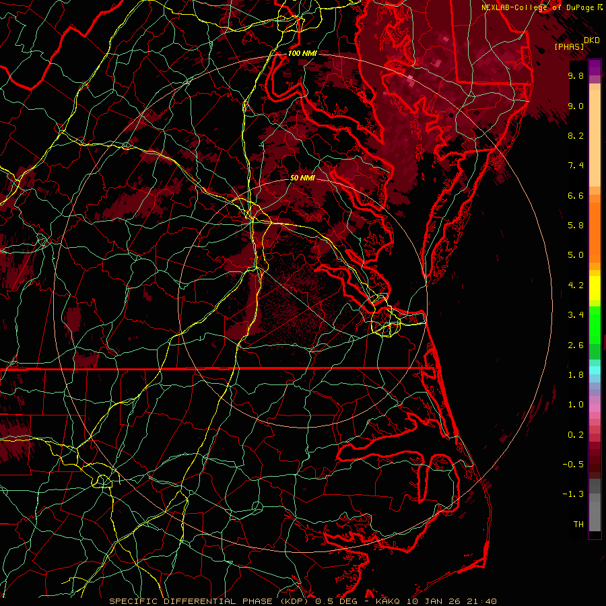Click the 1.8 color scale value
Viewport: 606px width, 606px height.
[576, 375]
